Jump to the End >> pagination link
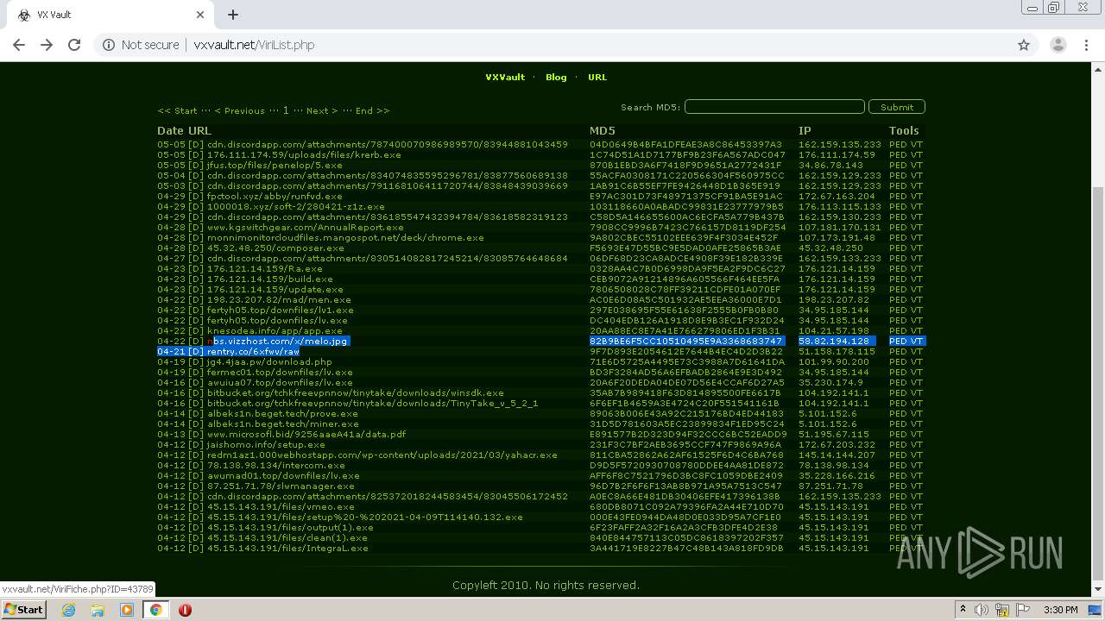Image resolution: width=1105 pixels, height=621 pixels. [x=372, y=110]
